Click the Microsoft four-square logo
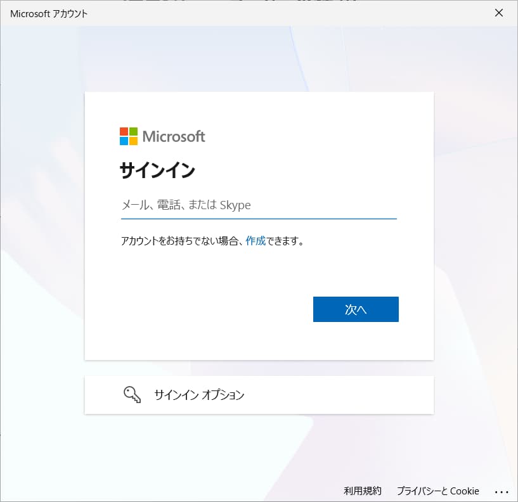Viewport: 518px width, 502px height. [x=129, y=136]
